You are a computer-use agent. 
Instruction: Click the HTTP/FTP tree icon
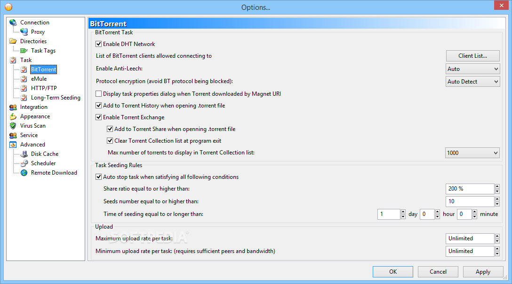click(24, 88)
